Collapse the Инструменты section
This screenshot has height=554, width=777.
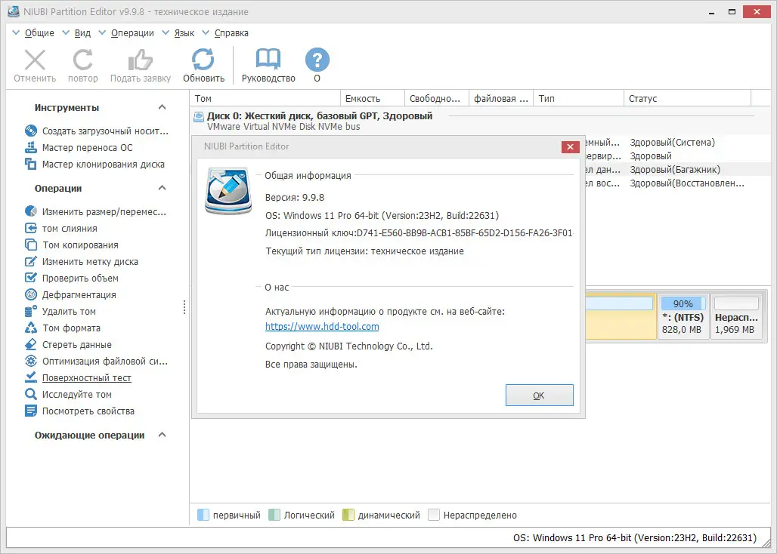161,107
